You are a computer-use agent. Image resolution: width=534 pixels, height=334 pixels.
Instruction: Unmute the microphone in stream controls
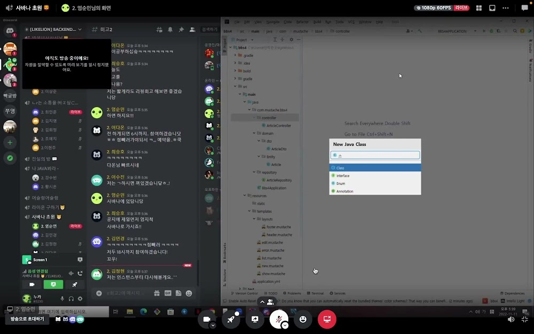pyautogui.click(x=279, y=320)
